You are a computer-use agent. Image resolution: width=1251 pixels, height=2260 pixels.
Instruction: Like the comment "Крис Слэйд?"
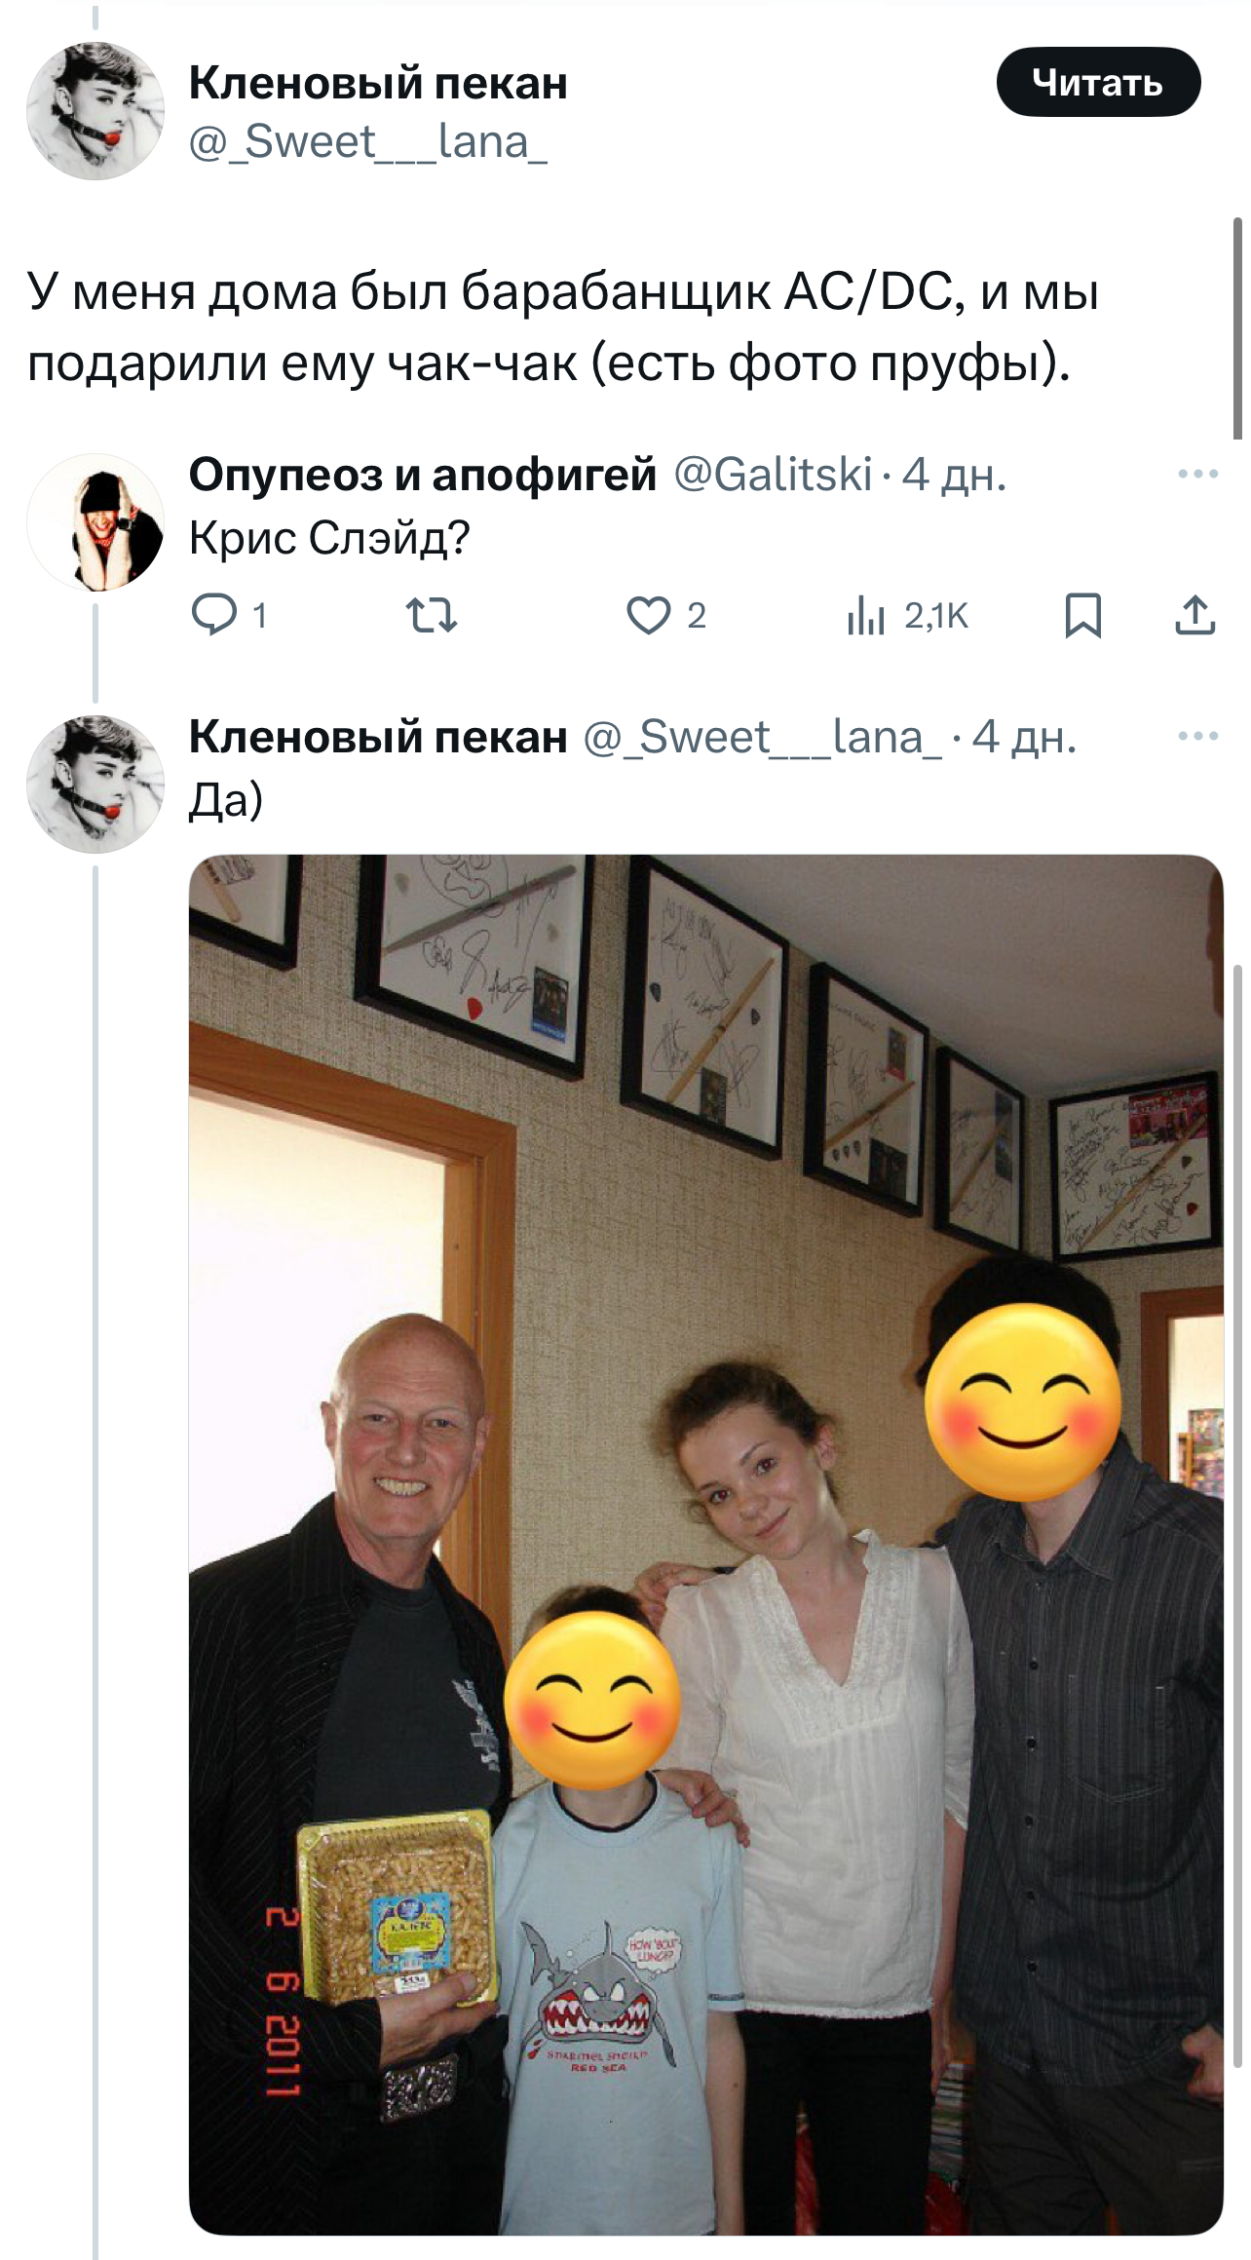coord(649,615)
